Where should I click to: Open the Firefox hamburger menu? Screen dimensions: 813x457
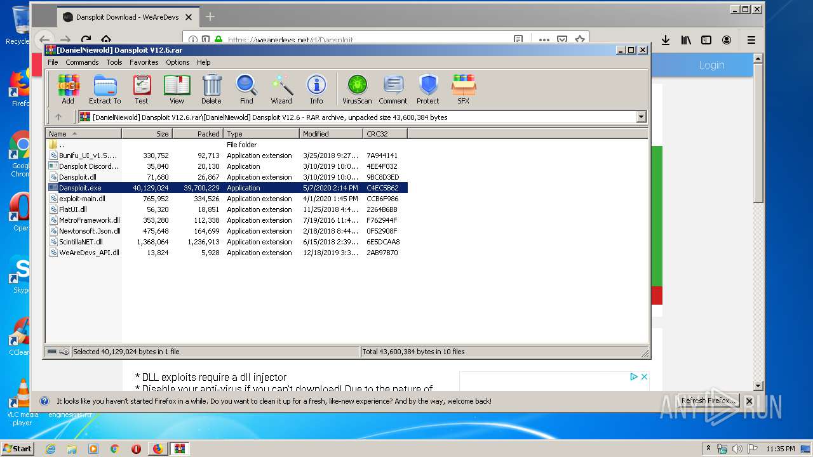point(751,40)
